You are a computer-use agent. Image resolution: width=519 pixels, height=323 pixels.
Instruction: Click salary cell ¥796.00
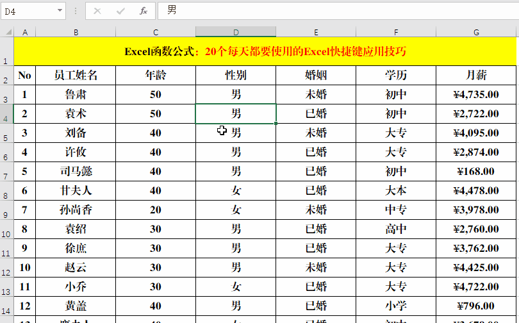(476, 306)
